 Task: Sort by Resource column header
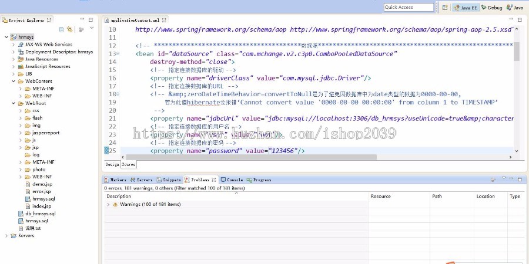coord(399,197)
